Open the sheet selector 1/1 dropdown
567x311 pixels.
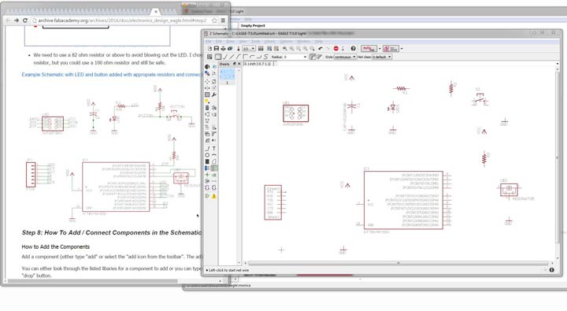[249, 49]
